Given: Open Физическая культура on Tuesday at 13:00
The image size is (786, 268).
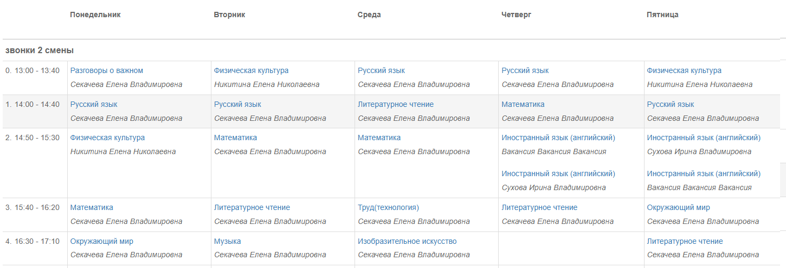Looking at the screenshot, I should tap(251, 70).
